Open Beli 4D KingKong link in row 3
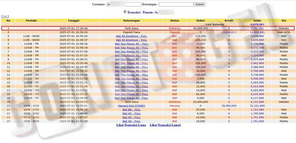Screen dimensions: 296x143 132,36
